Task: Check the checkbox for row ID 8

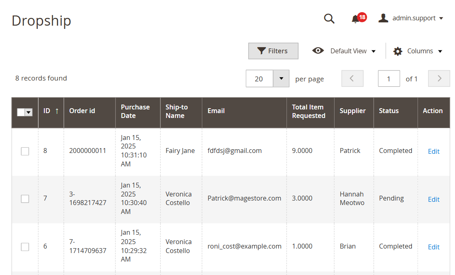Action: pyautogui.click(x=25, y=151)
